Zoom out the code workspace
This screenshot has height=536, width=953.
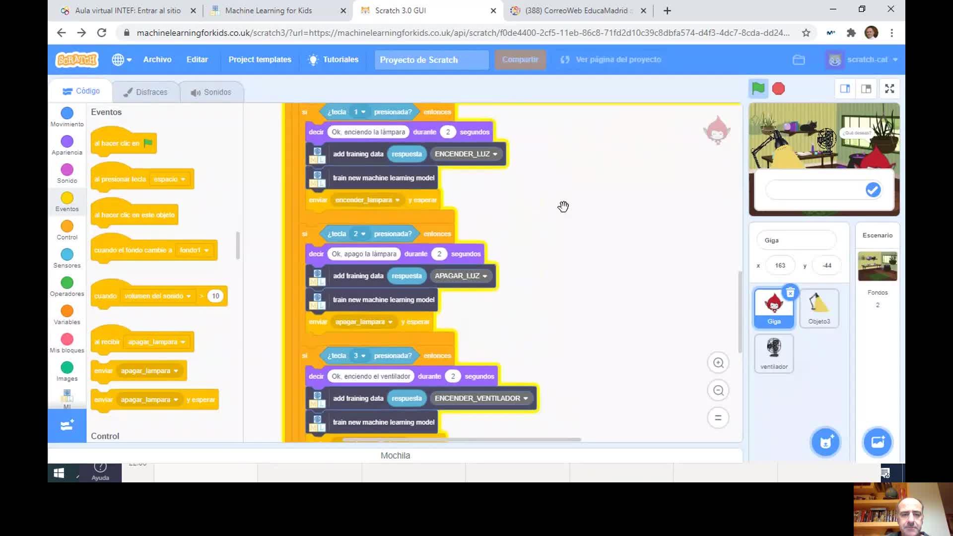718,391
